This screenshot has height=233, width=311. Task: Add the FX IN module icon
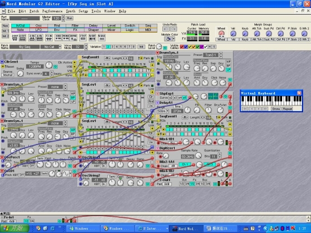(x=49, y=37)
